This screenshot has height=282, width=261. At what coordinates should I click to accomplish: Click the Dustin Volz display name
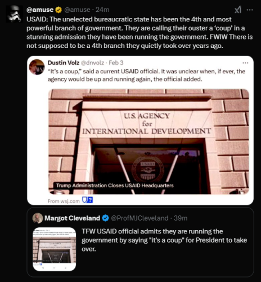pyautogui.click(x=64, y=63)
